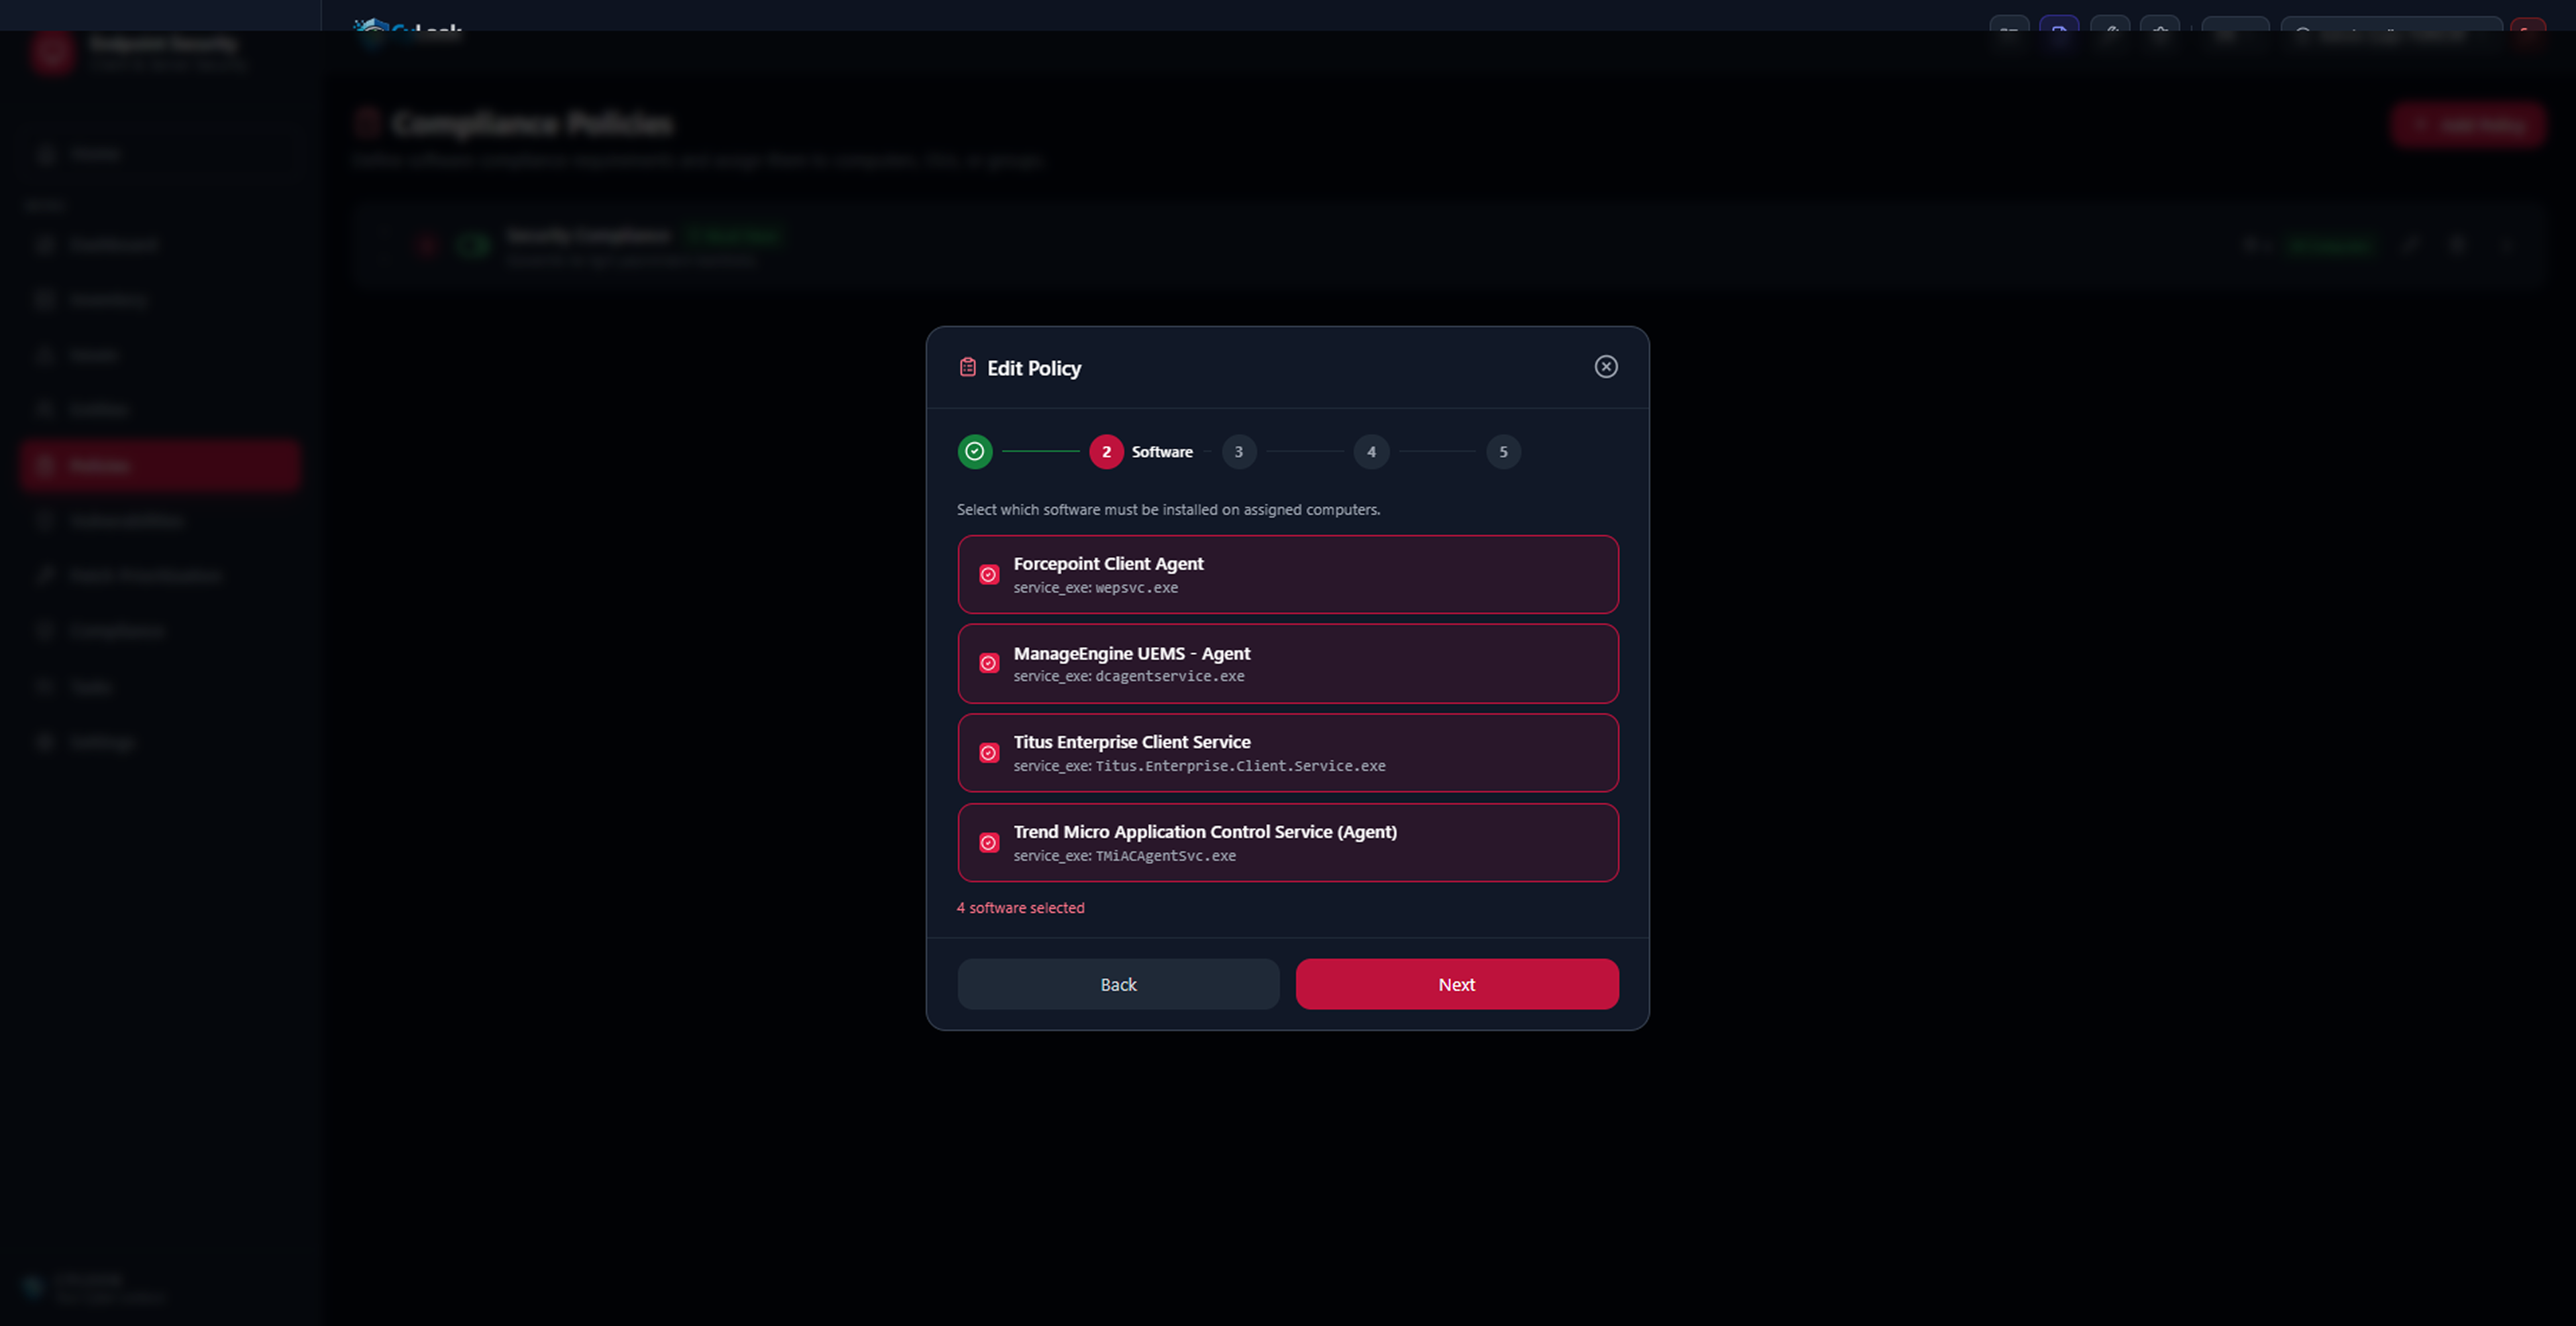
Task: Click the Titus Enterprise Client Service title
Action: 1131,741
